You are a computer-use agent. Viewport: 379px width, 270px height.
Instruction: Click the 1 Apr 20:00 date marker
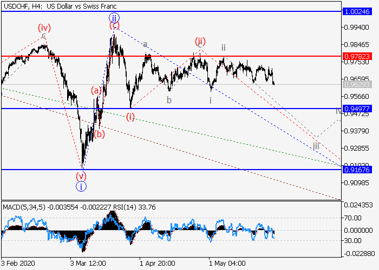157,263
